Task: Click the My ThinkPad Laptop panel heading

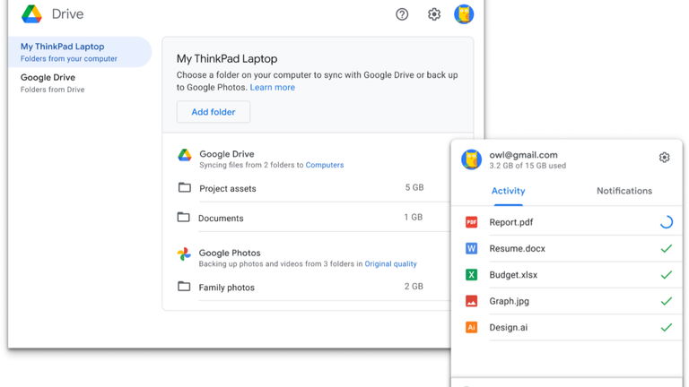Action: pos(227,59)
